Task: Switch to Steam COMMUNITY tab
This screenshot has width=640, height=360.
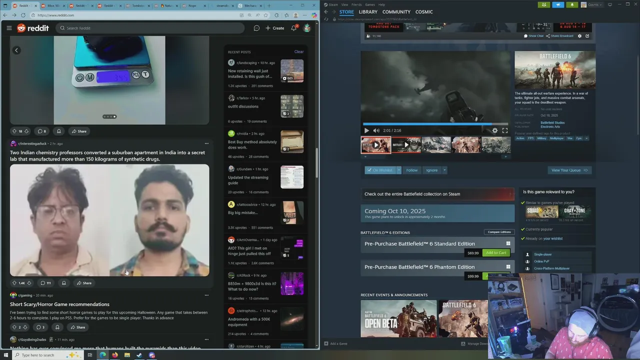Action: click(x=396, y=11)
